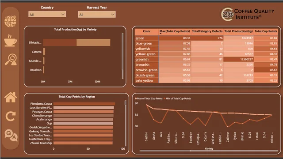Image resolution: width=283 pixels, height=159 pixels.
Task: Toggle Min of Total Cup Points legend
Action: pos(177,98)
